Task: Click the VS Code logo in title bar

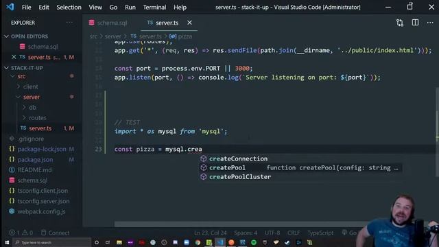Action: tap(10, 7)
